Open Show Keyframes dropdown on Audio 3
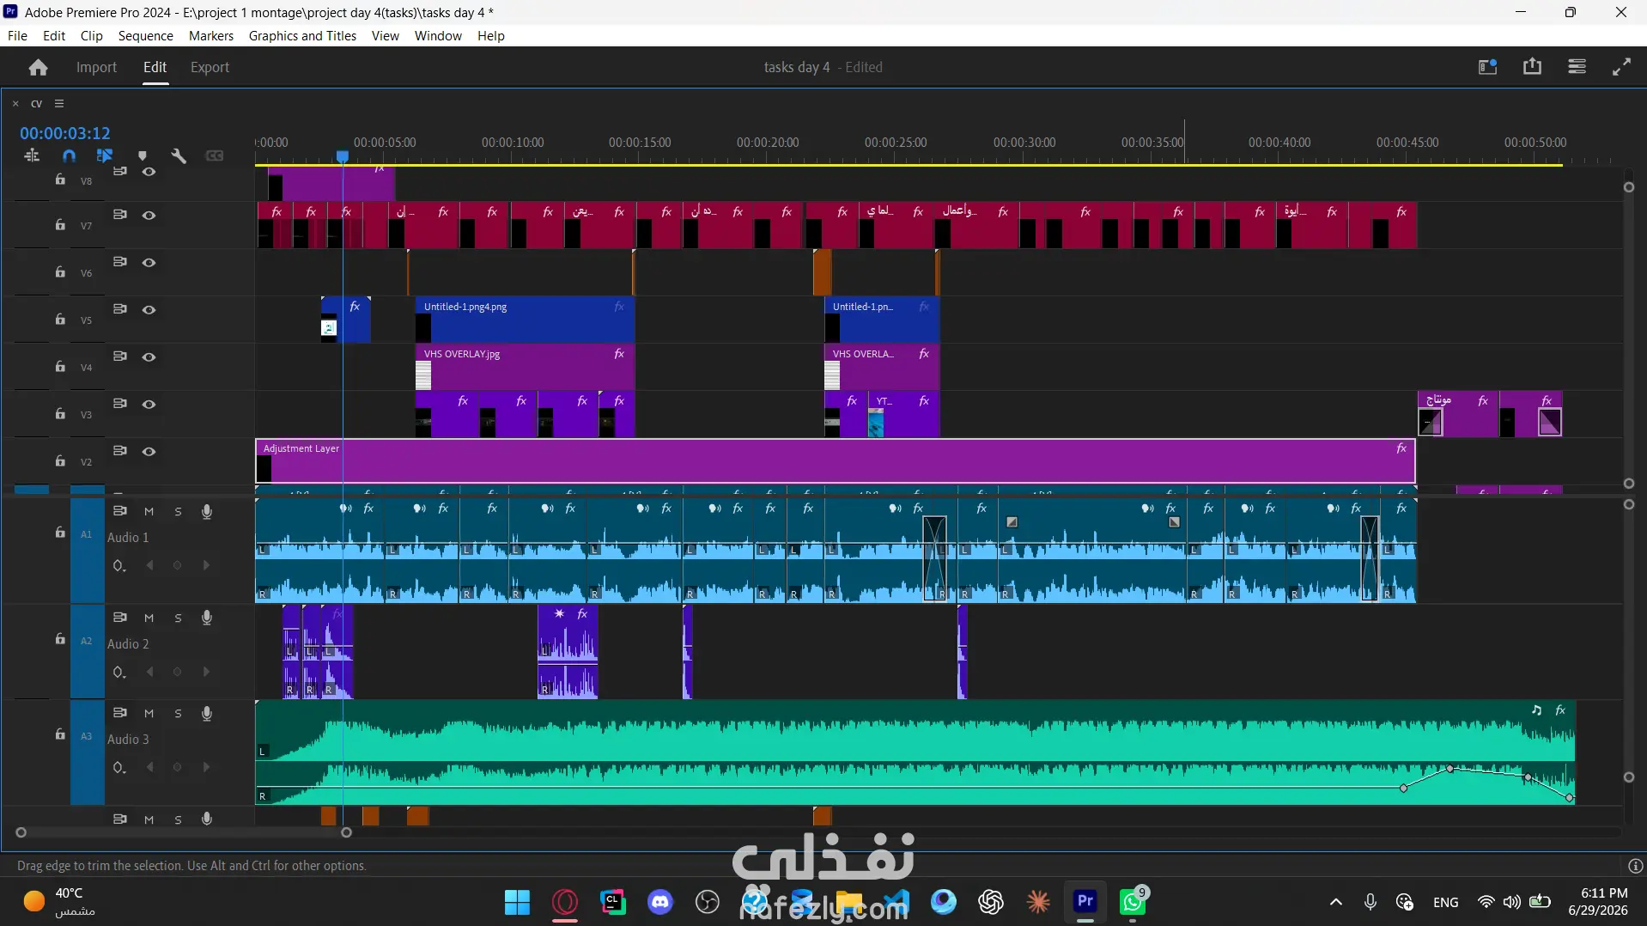 (x=119, y=767)
